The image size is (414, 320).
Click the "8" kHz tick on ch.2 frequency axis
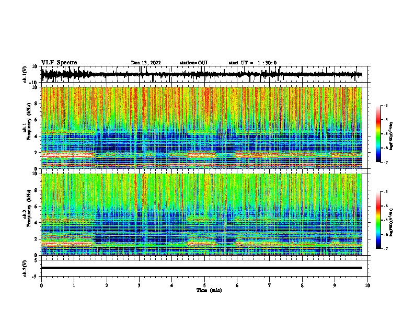coord(36,190)
